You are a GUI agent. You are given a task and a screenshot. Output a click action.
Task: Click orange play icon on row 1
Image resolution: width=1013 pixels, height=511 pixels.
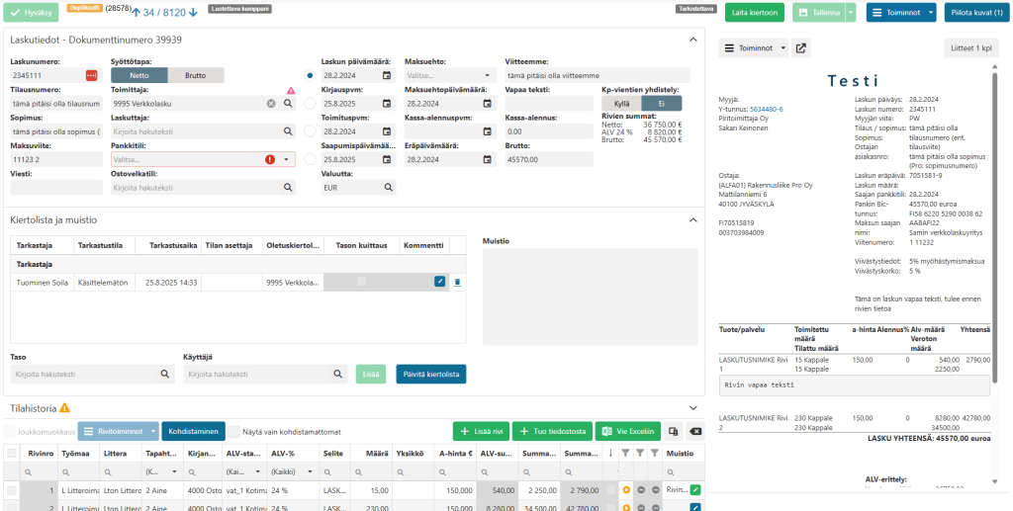coord(625,490)
